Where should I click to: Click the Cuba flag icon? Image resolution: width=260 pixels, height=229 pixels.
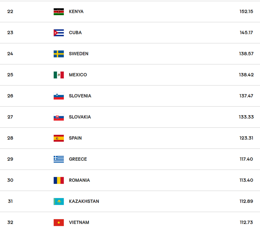59,33
